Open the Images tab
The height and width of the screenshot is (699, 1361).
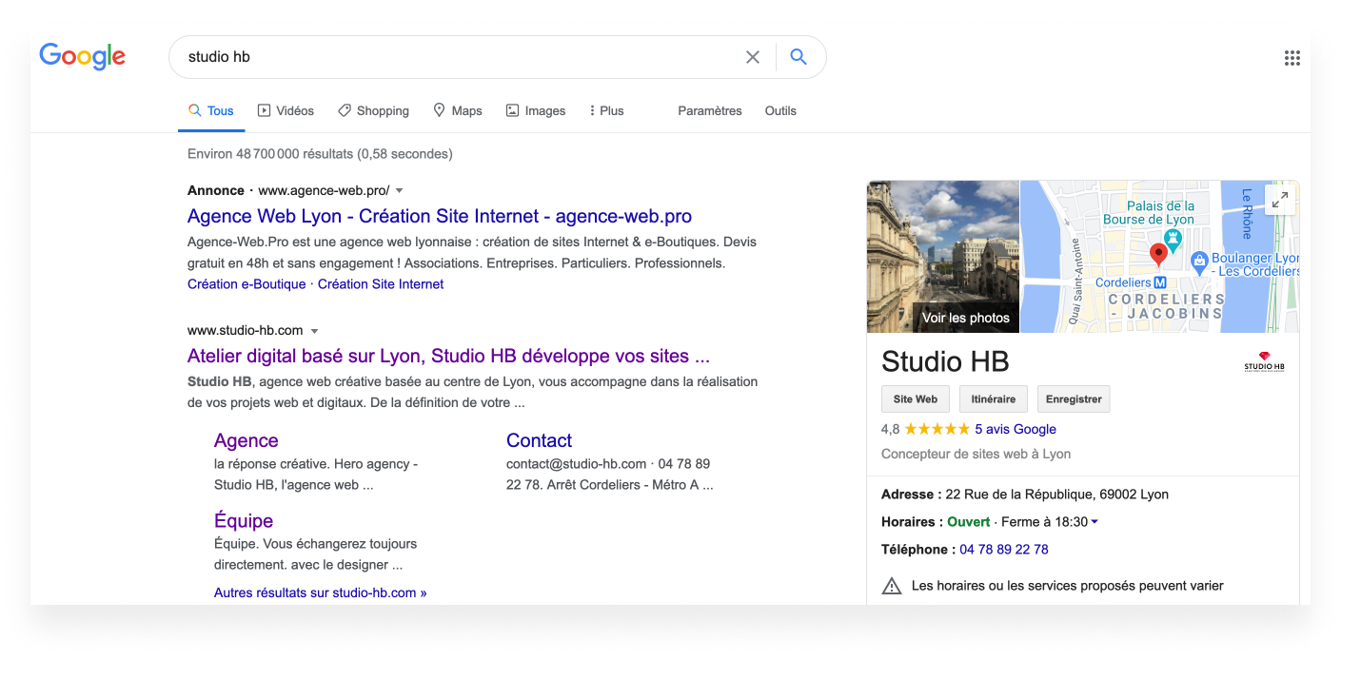click(x=535, y=111)
